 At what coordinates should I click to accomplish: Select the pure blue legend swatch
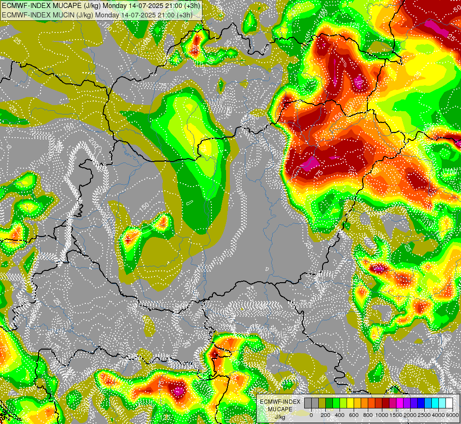coord(421,403)
